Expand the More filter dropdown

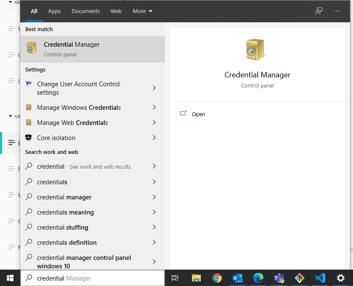coord(143,11)
